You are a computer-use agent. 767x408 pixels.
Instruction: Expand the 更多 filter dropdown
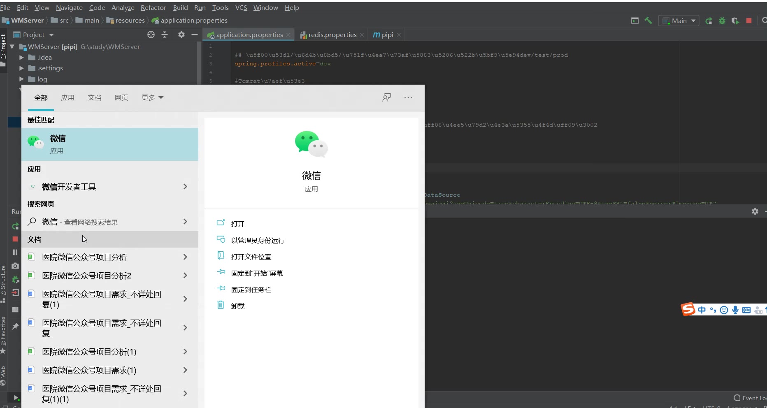tap(153, 97)
